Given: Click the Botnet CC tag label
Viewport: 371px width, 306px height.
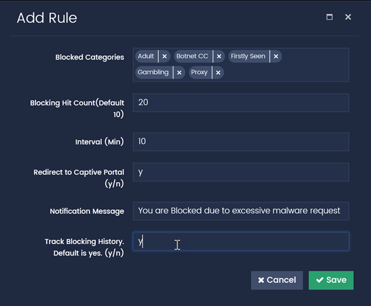Looking at the screenshot, I should 193,56.
